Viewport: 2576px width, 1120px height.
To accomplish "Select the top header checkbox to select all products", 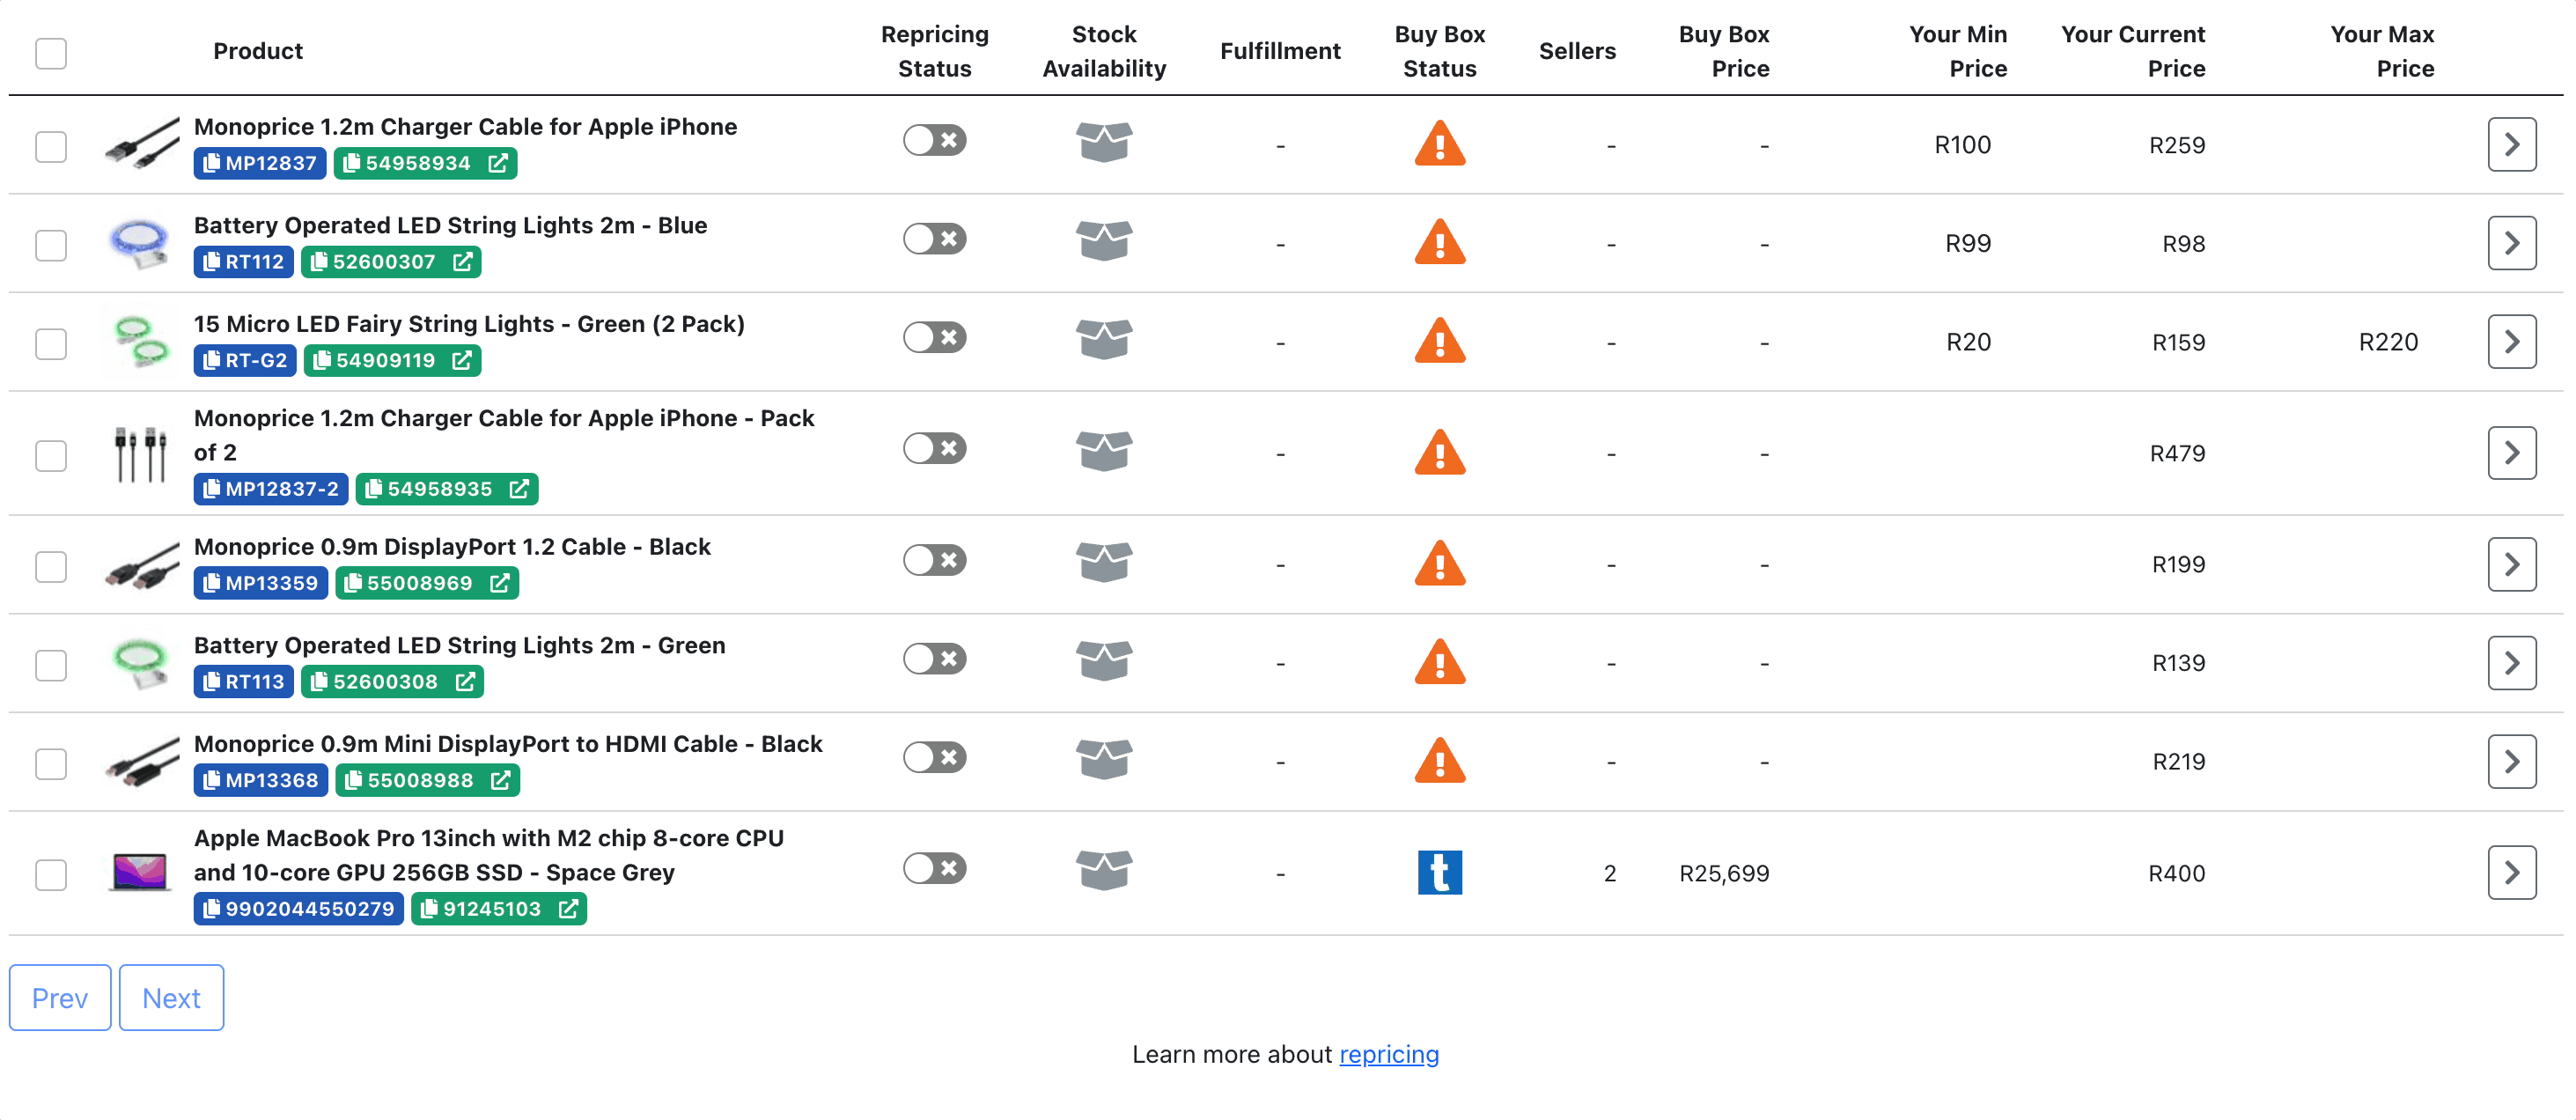I will (51, 51).
